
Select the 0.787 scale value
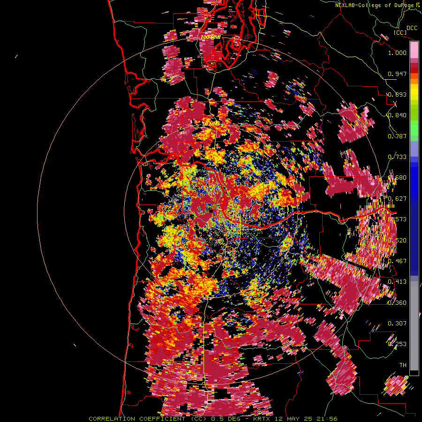(x=397, y=136)
